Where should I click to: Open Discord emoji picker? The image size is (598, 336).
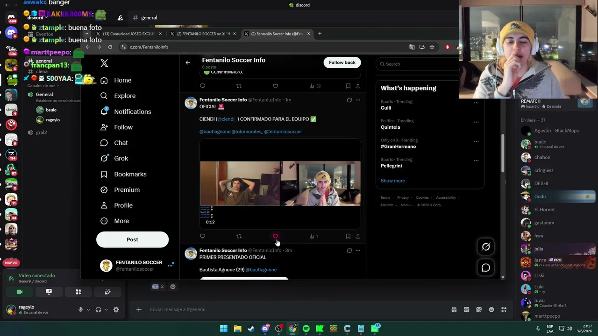click(x=491, y=309)
